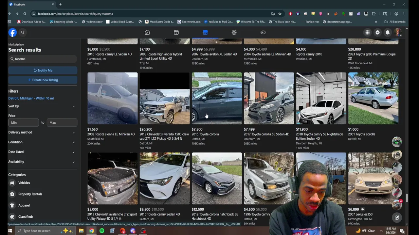
Task: Open a new browser tab
Action: point(60,4)
